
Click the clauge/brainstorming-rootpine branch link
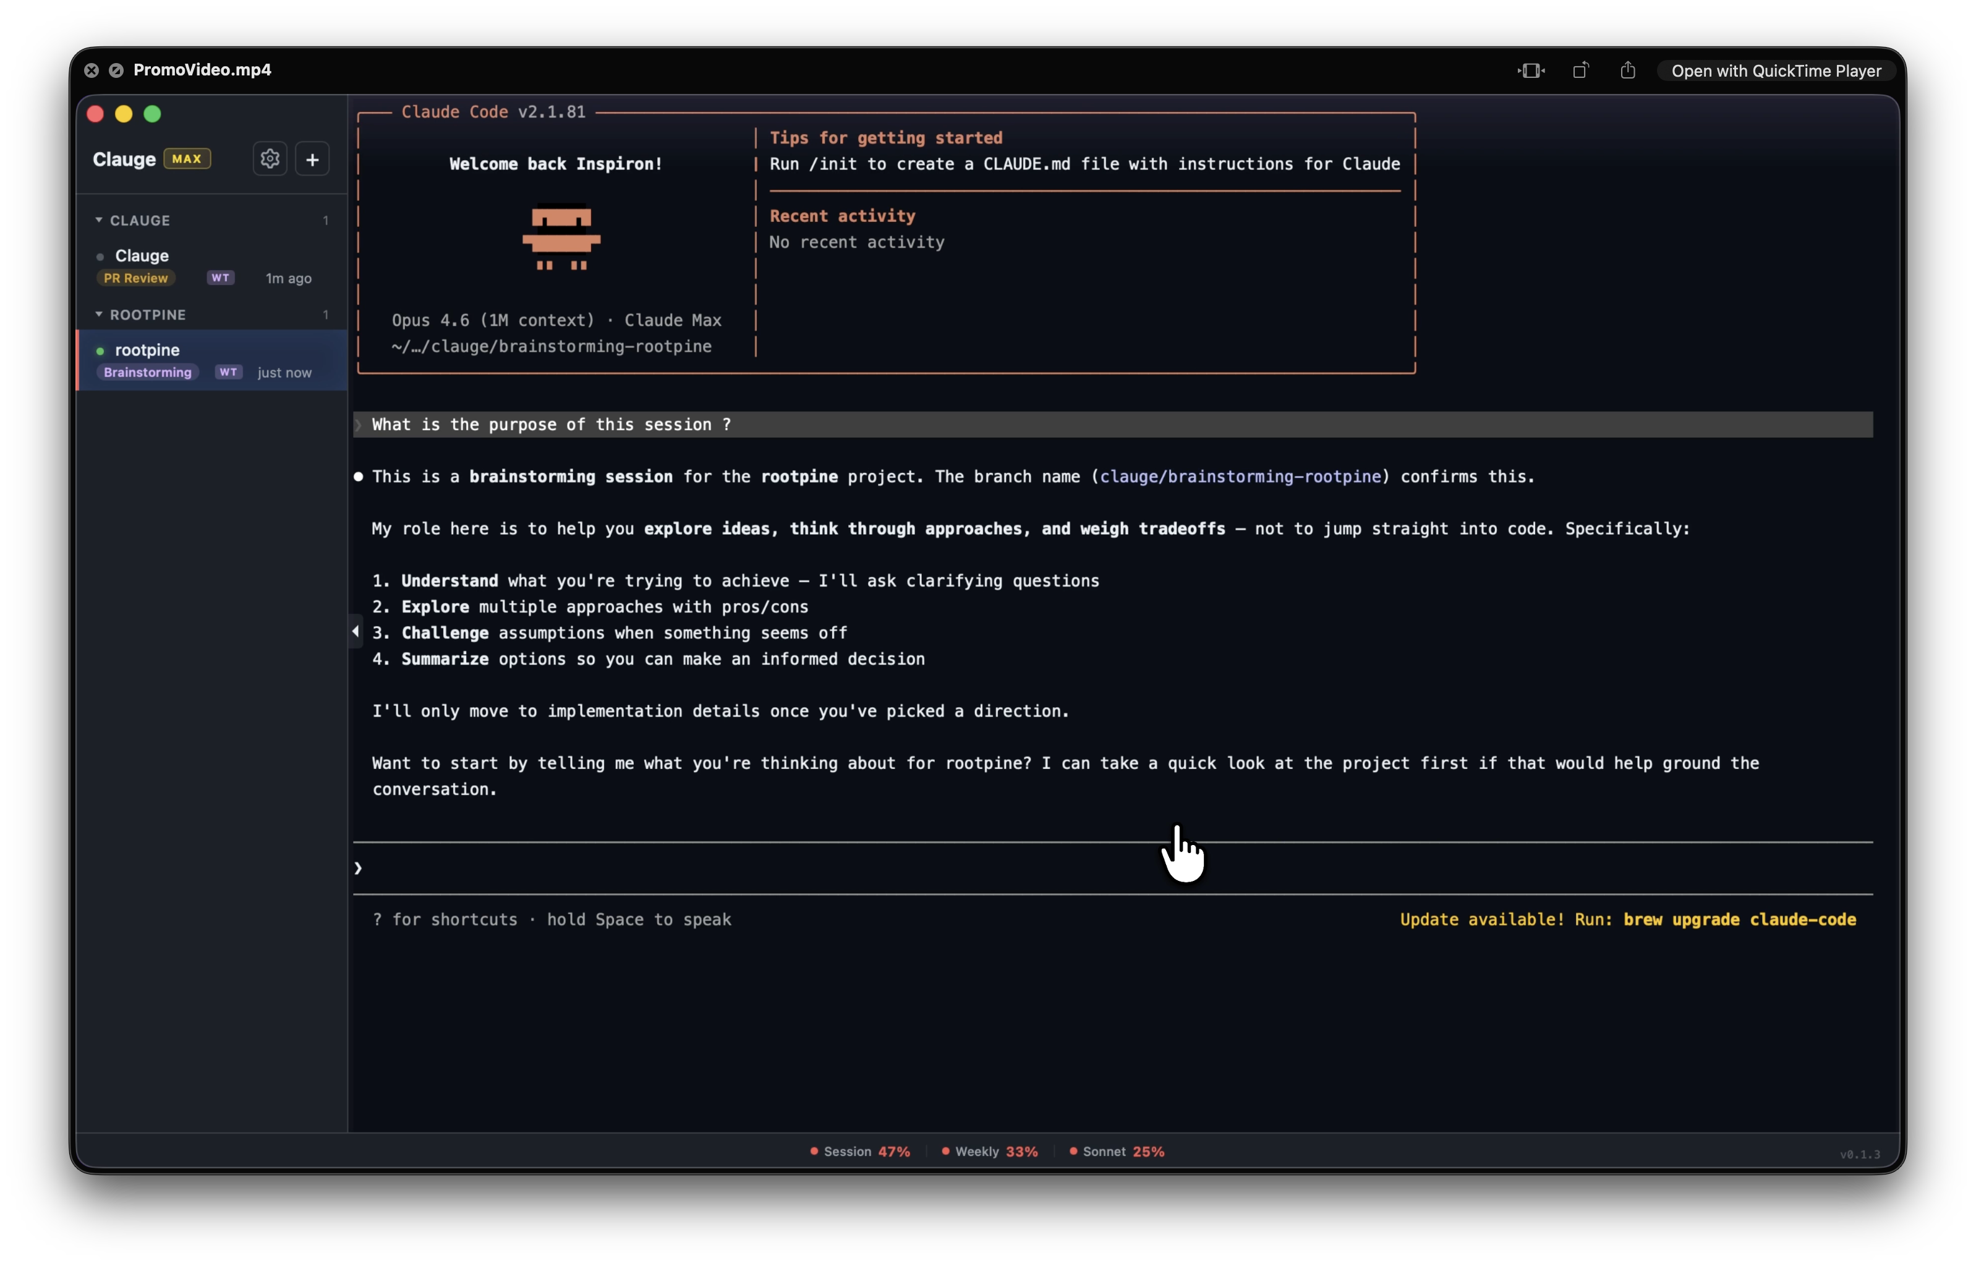click(x=1240, y=477)
